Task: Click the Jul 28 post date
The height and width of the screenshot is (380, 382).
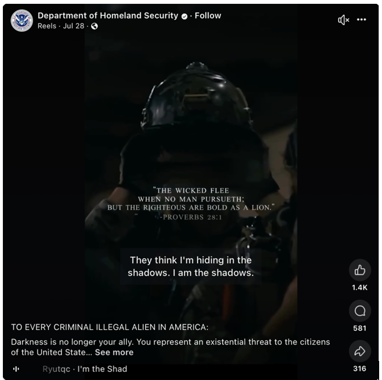Action: (x=74, y=26)
